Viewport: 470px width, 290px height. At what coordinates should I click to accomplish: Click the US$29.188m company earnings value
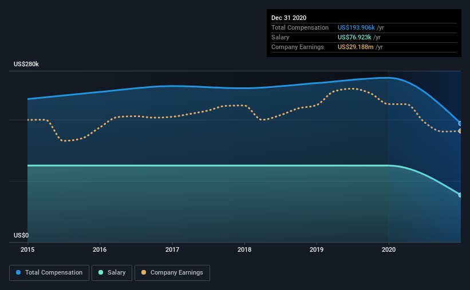point(356,47)
